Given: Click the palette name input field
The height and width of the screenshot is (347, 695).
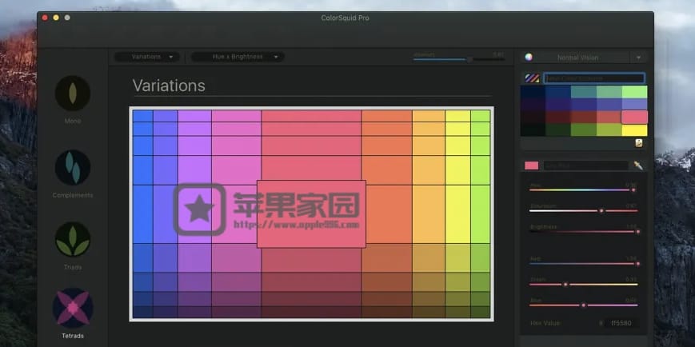Looking at the screenshot, I should point(594,78).
